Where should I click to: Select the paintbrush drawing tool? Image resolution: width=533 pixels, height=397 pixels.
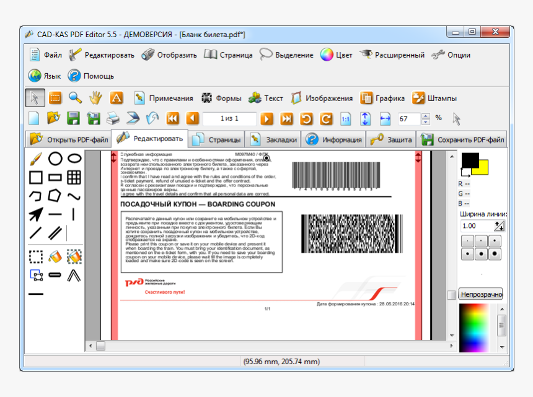coord(36,159)
